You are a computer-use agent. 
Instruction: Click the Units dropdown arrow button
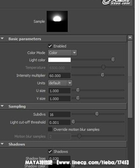pyautogui.click(x=70, y=83)
